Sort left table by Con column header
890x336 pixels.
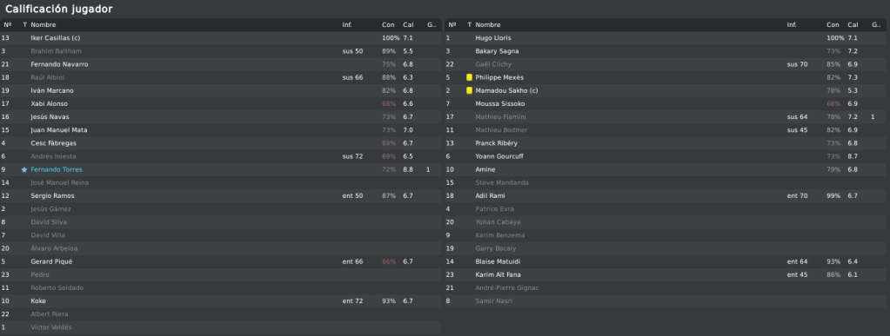[x=388, y=25]
